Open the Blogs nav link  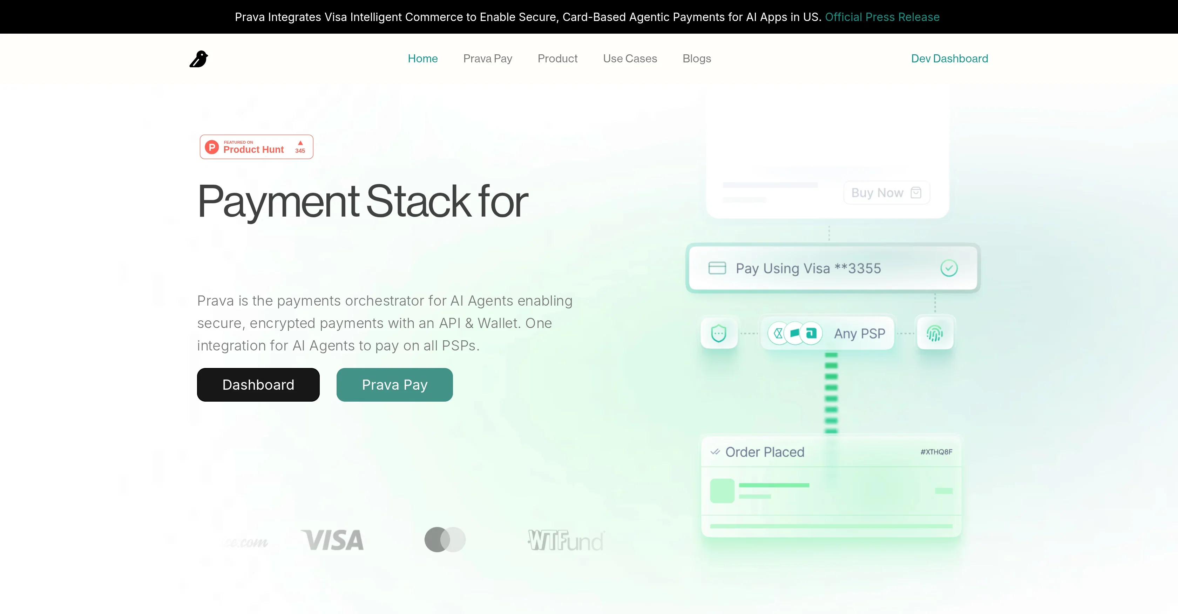697,59
